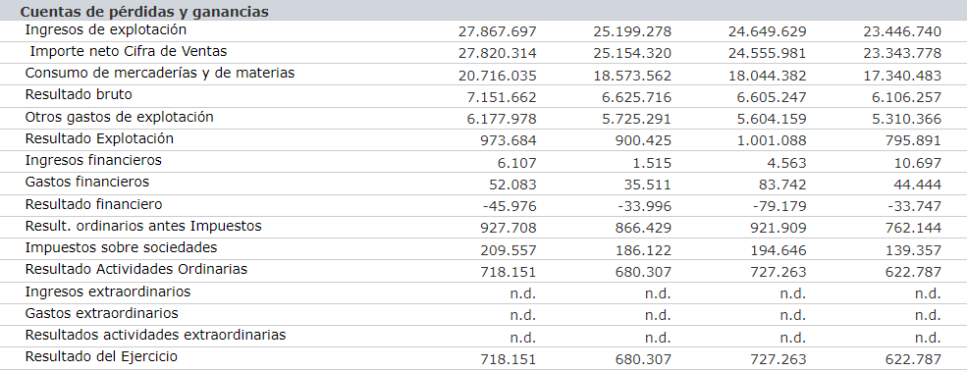Image resolution: width=967 pixels, height=371 pixels.
Task: Click the 'Resultado financiero' row label
Action: click(x=93, y=204)
